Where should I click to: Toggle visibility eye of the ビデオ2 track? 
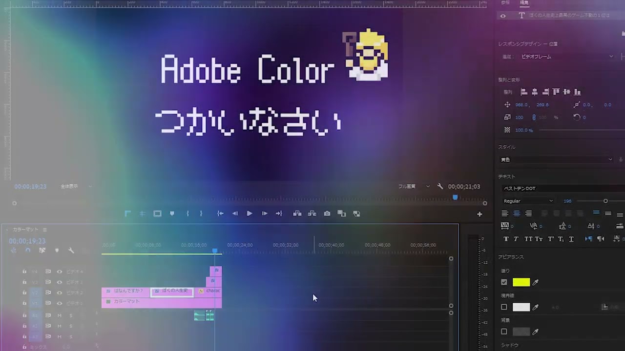(60, 292)
